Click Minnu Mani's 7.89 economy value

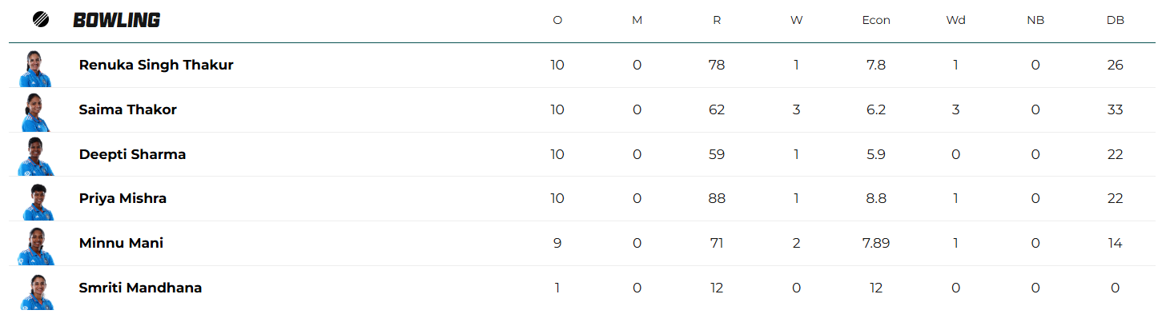click(x=876, y=243)
